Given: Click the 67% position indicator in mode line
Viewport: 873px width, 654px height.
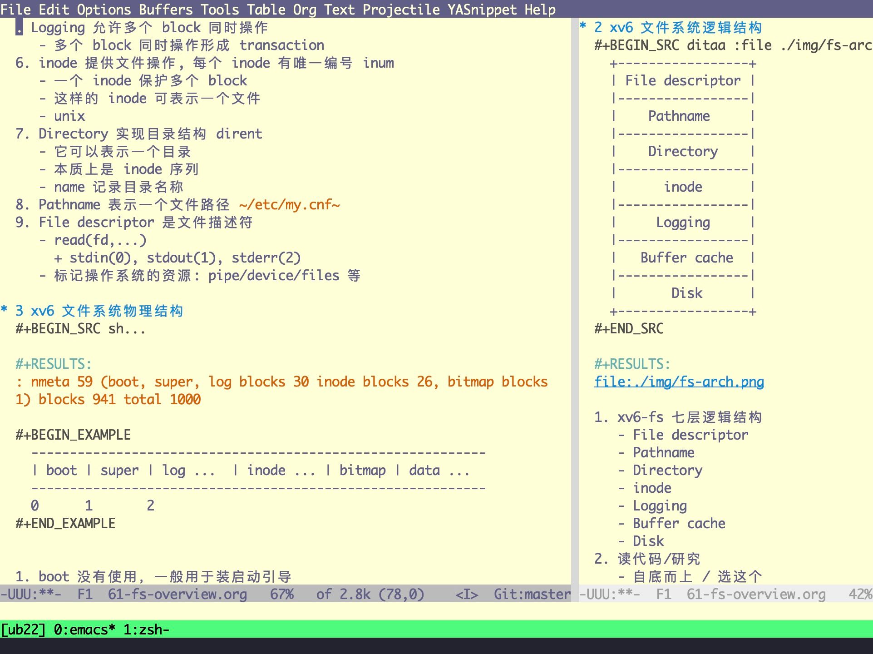Looking at the screenshot, I should (x=281, y=594).
